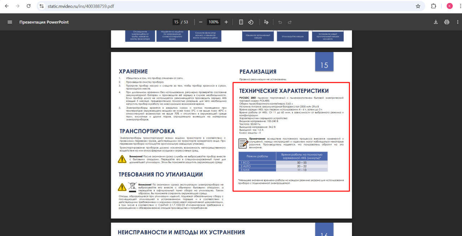Screen dimensions: 462x236
Task: Click the ХРАНЕНИЕ heading
Action: [x=133, y=71]
